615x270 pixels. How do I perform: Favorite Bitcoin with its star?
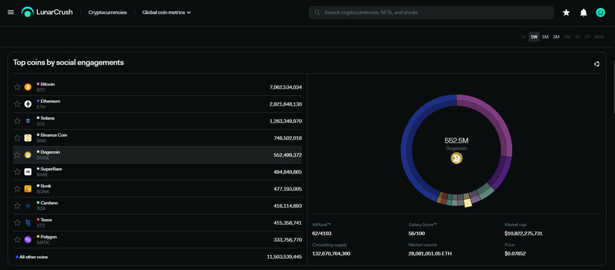17,87
